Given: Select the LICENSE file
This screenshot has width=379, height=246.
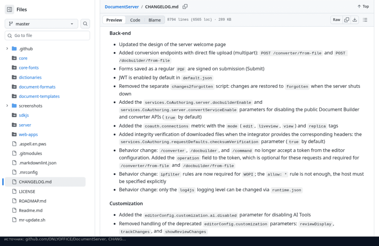Looking at the screenshot, I should click(27, 191).
